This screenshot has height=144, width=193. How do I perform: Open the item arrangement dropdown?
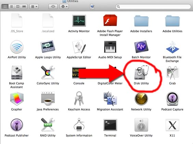pos(34,7)
